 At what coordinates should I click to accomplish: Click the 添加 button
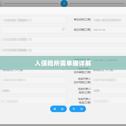point(59,109)
